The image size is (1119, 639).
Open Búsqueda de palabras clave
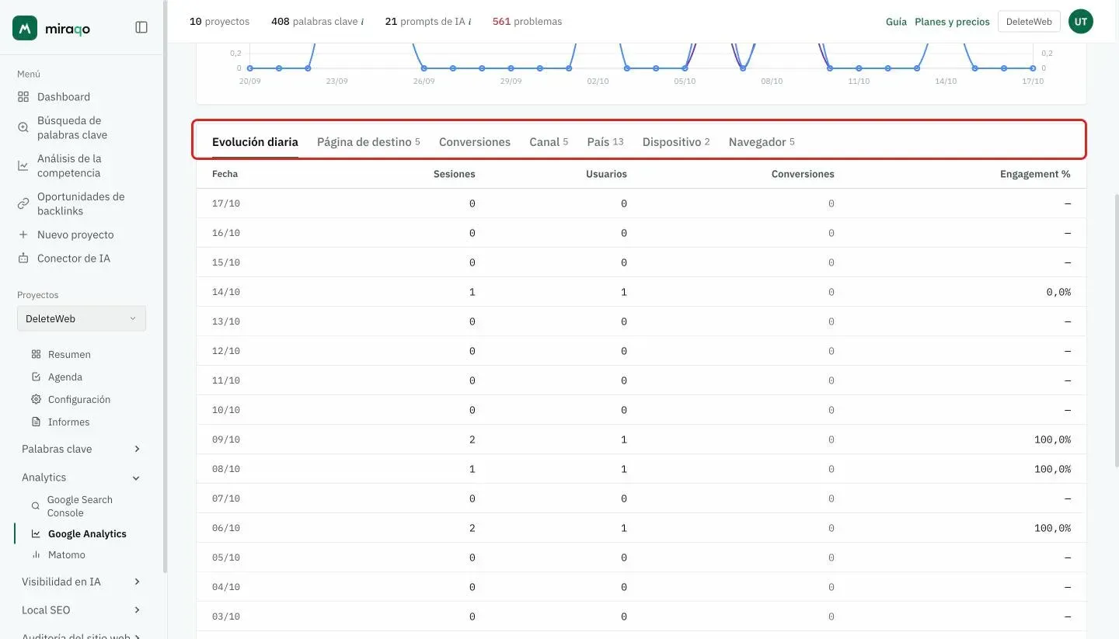pos(72,127)
